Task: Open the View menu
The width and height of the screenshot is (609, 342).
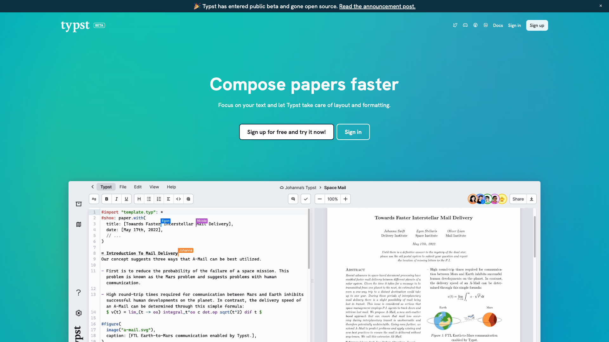Action: pyautogui.click(x=154, y=187)
